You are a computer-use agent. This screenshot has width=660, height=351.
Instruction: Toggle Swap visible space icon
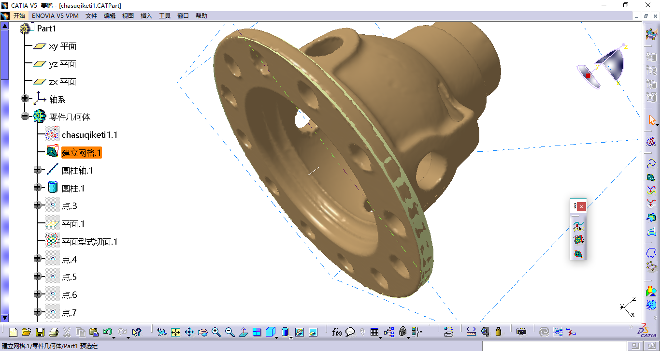pos(313,332)
